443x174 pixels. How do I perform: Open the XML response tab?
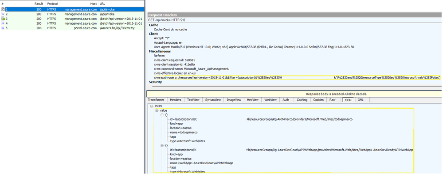pyautogui.click(x=361, y=100)
